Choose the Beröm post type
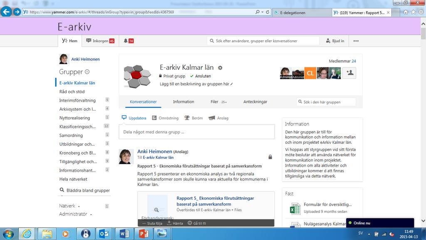 193,118
